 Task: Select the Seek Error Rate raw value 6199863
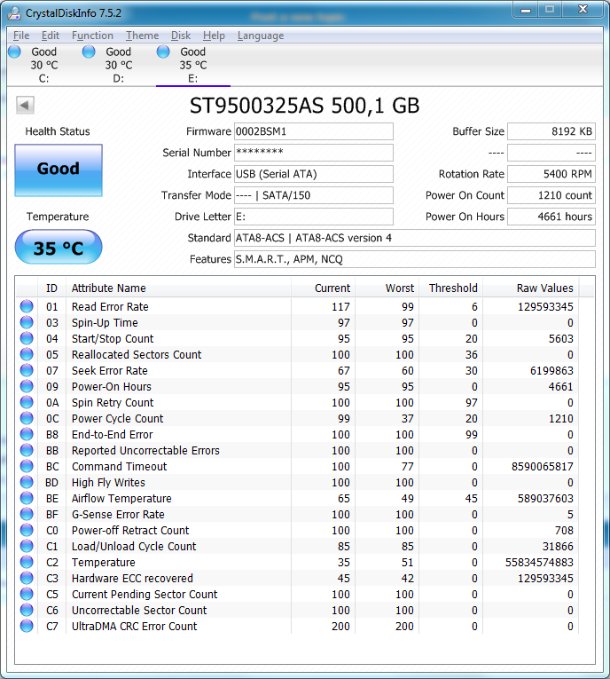(x=552, y=371)
